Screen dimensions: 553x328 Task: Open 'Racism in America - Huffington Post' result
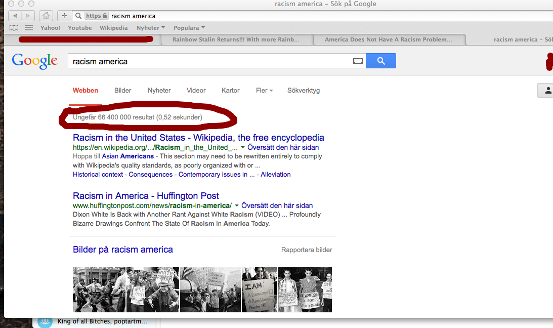146,196
